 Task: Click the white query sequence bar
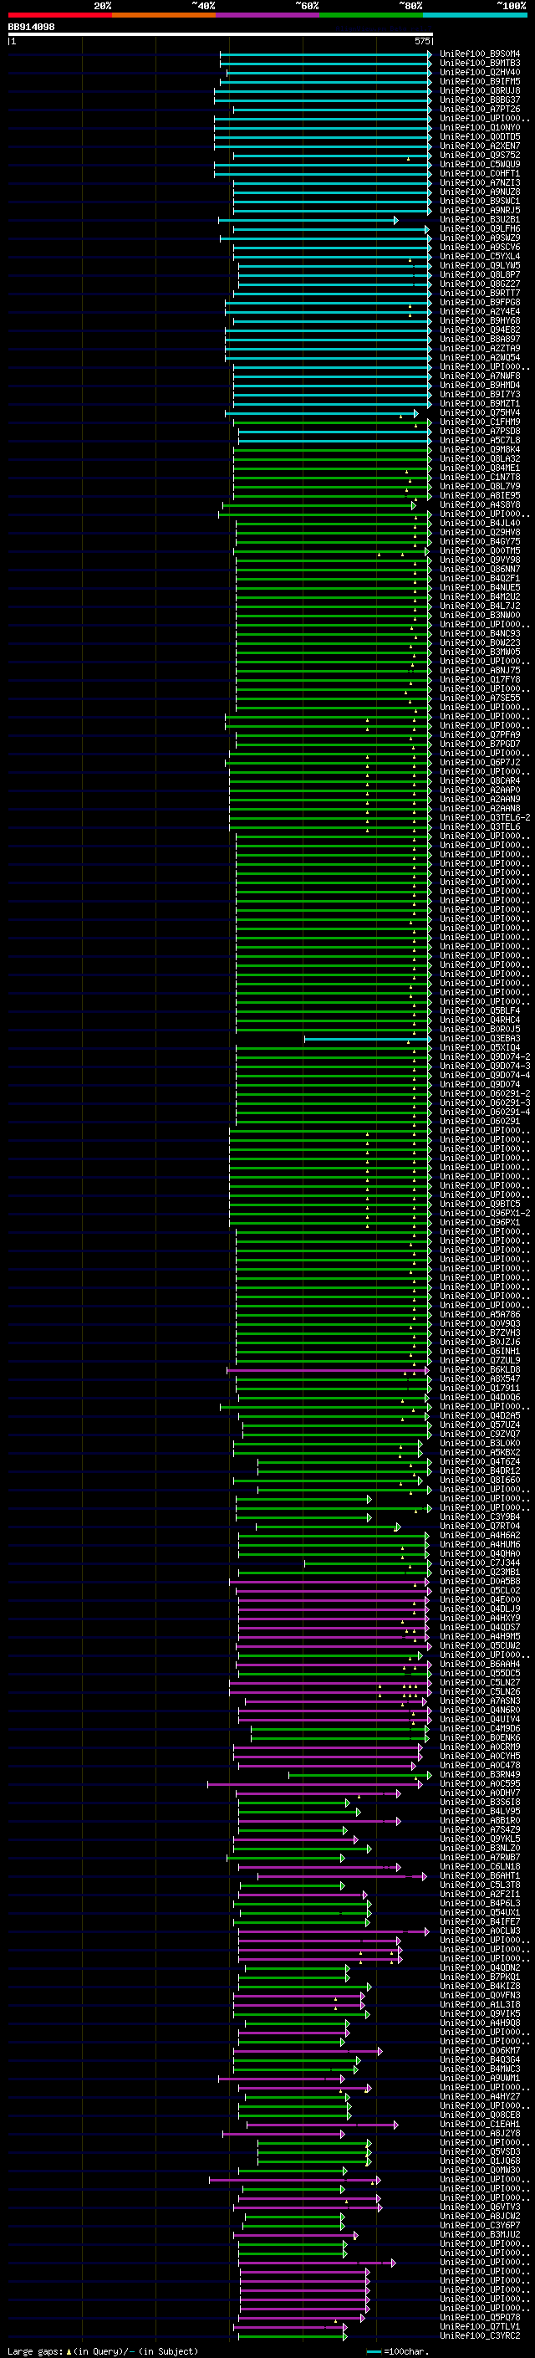[x=221, y=35]
